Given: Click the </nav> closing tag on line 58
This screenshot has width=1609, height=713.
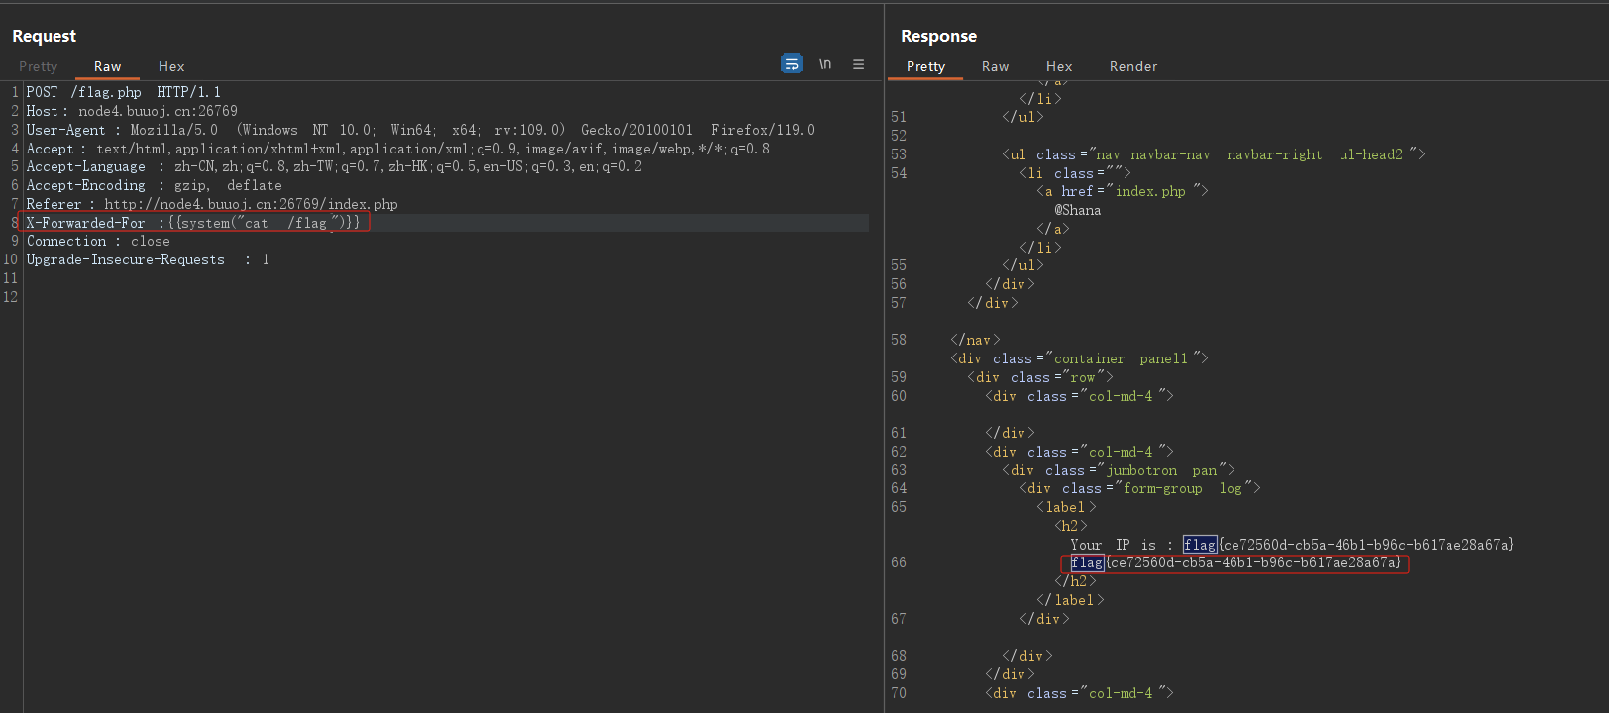Looking at the screenshot, I should coord(976,340).
